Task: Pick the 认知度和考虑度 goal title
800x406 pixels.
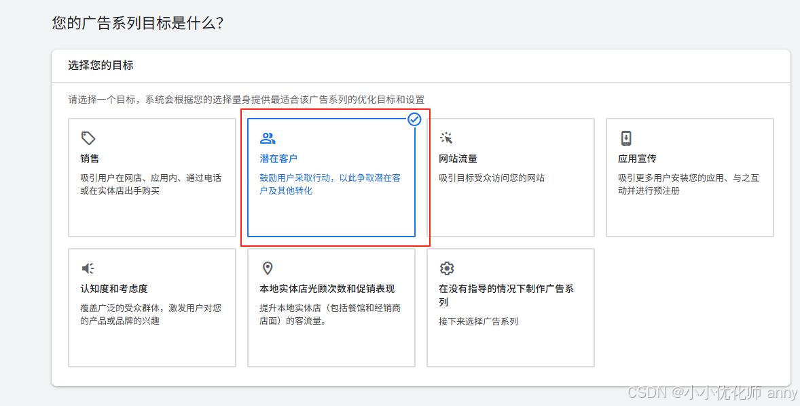Action: coord(114,288)
